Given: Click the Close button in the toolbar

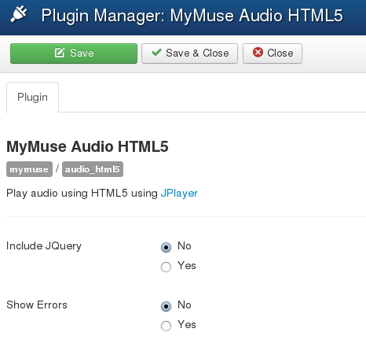Looking at the screenshot, I should [273, 54].
